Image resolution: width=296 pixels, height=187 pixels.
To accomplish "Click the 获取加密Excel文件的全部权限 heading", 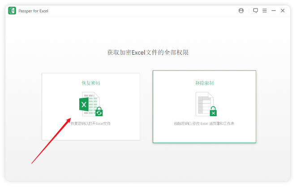I will (x=148, y=52).
